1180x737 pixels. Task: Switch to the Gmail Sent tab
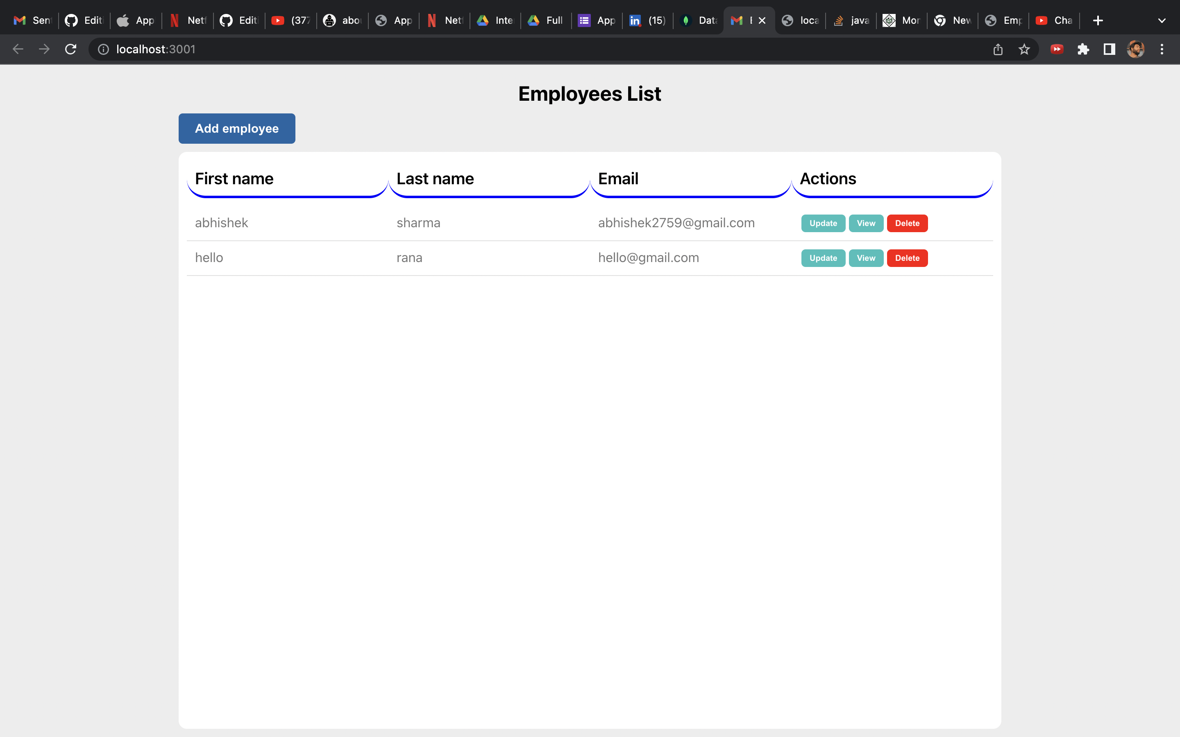(x=32, y=20)
